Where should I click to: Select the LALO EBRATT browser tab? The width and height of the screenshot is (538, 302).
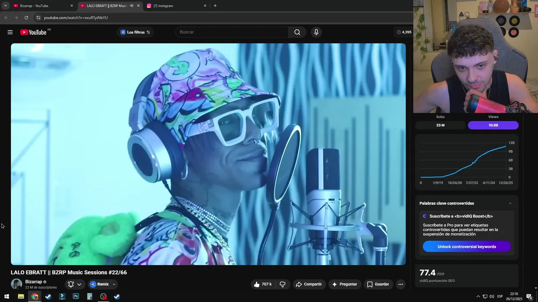pyautogui.click(x=107, y=6)
